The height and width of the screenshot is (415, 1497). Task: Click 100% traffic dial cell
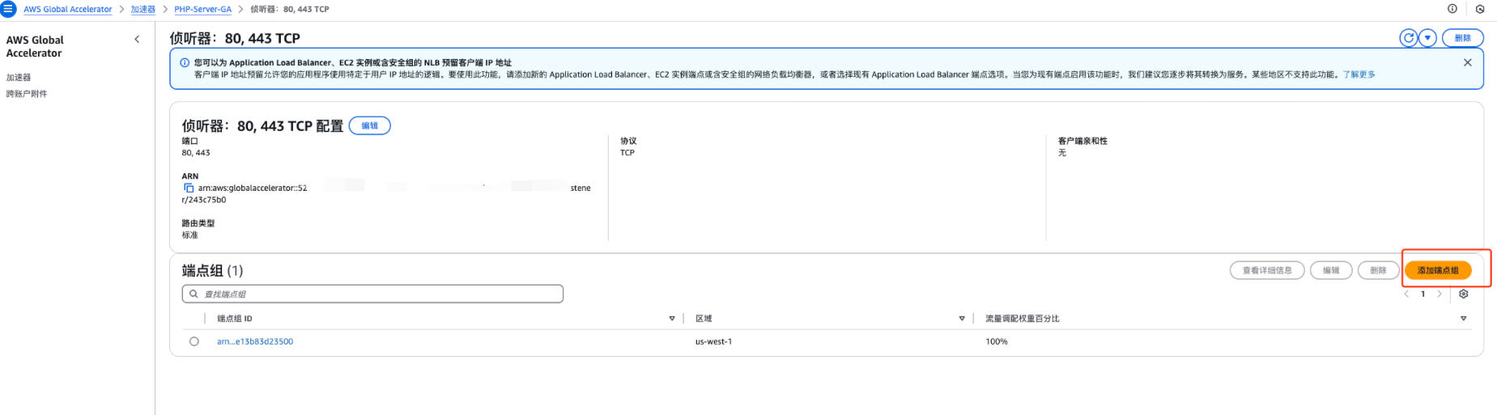997,341
